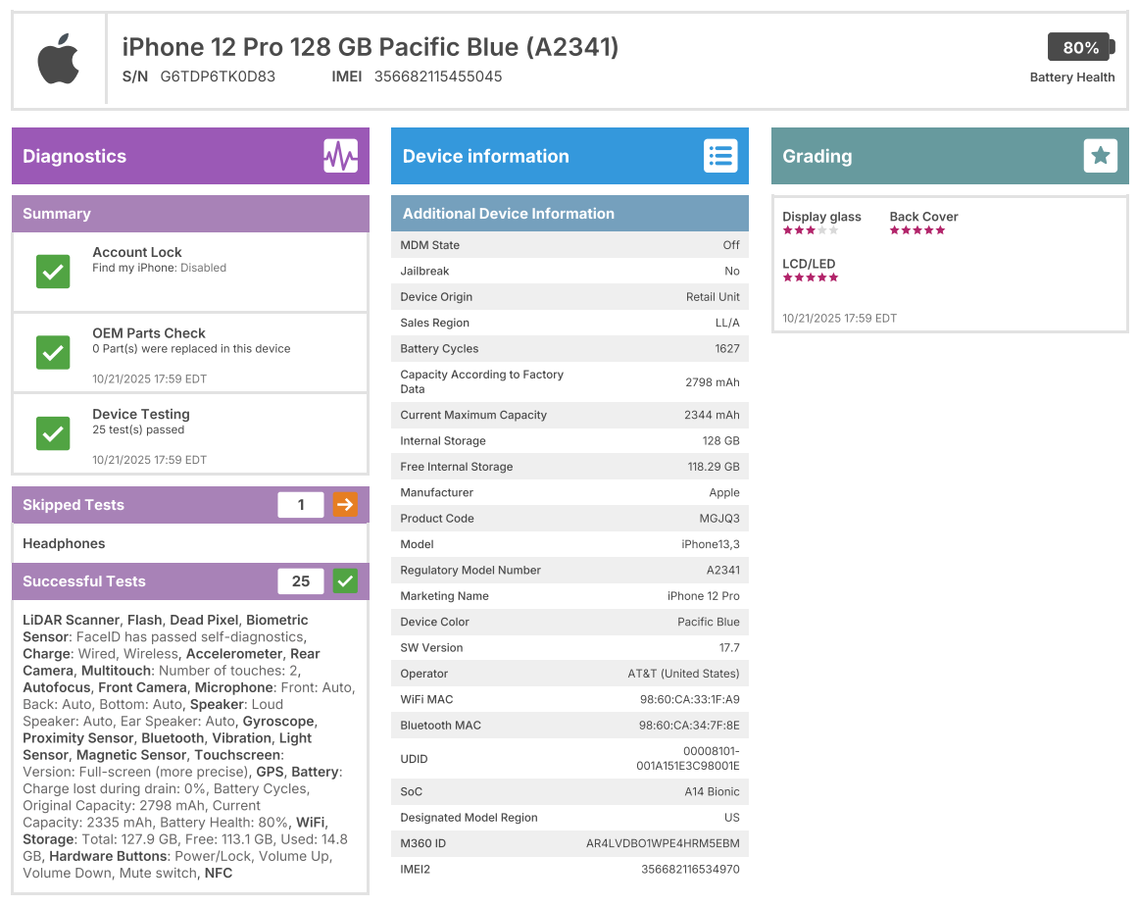Click the Diagnostics waveform icon

340,156
